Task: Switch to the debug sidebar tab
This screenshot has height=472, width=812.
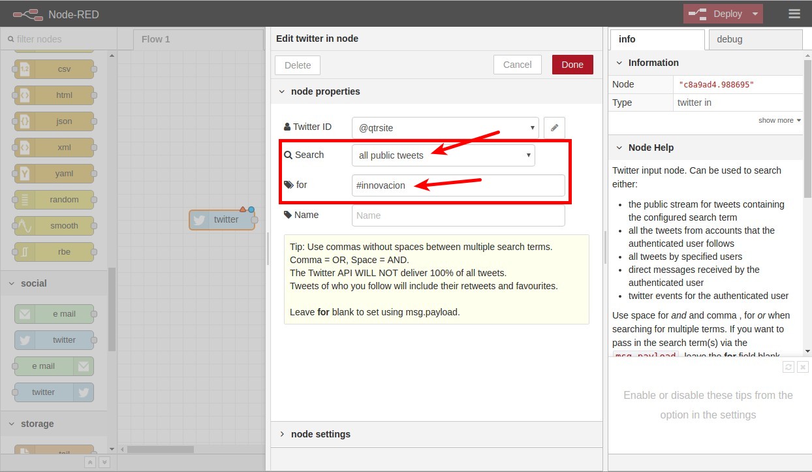Action: [x=755, y=39]
